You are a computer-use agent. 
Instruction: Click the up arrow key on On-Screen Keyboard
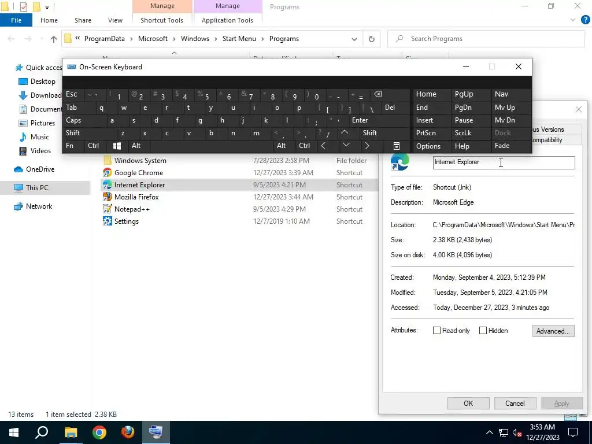pyautogui.click(x=345, y=132)
